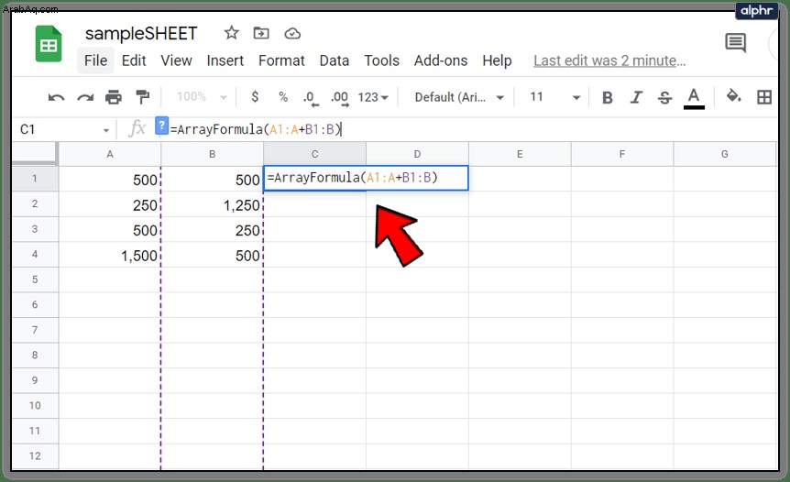The height and width of the screenshot is (482, 790).
Task: Open the borders tool
Action: pyautogui.click(x=764, y=97)
